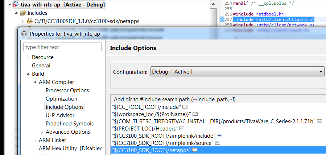This screenshot has height=155, width=326.
Task: Open the ULP Advisor settings
Action: [60, 115]
